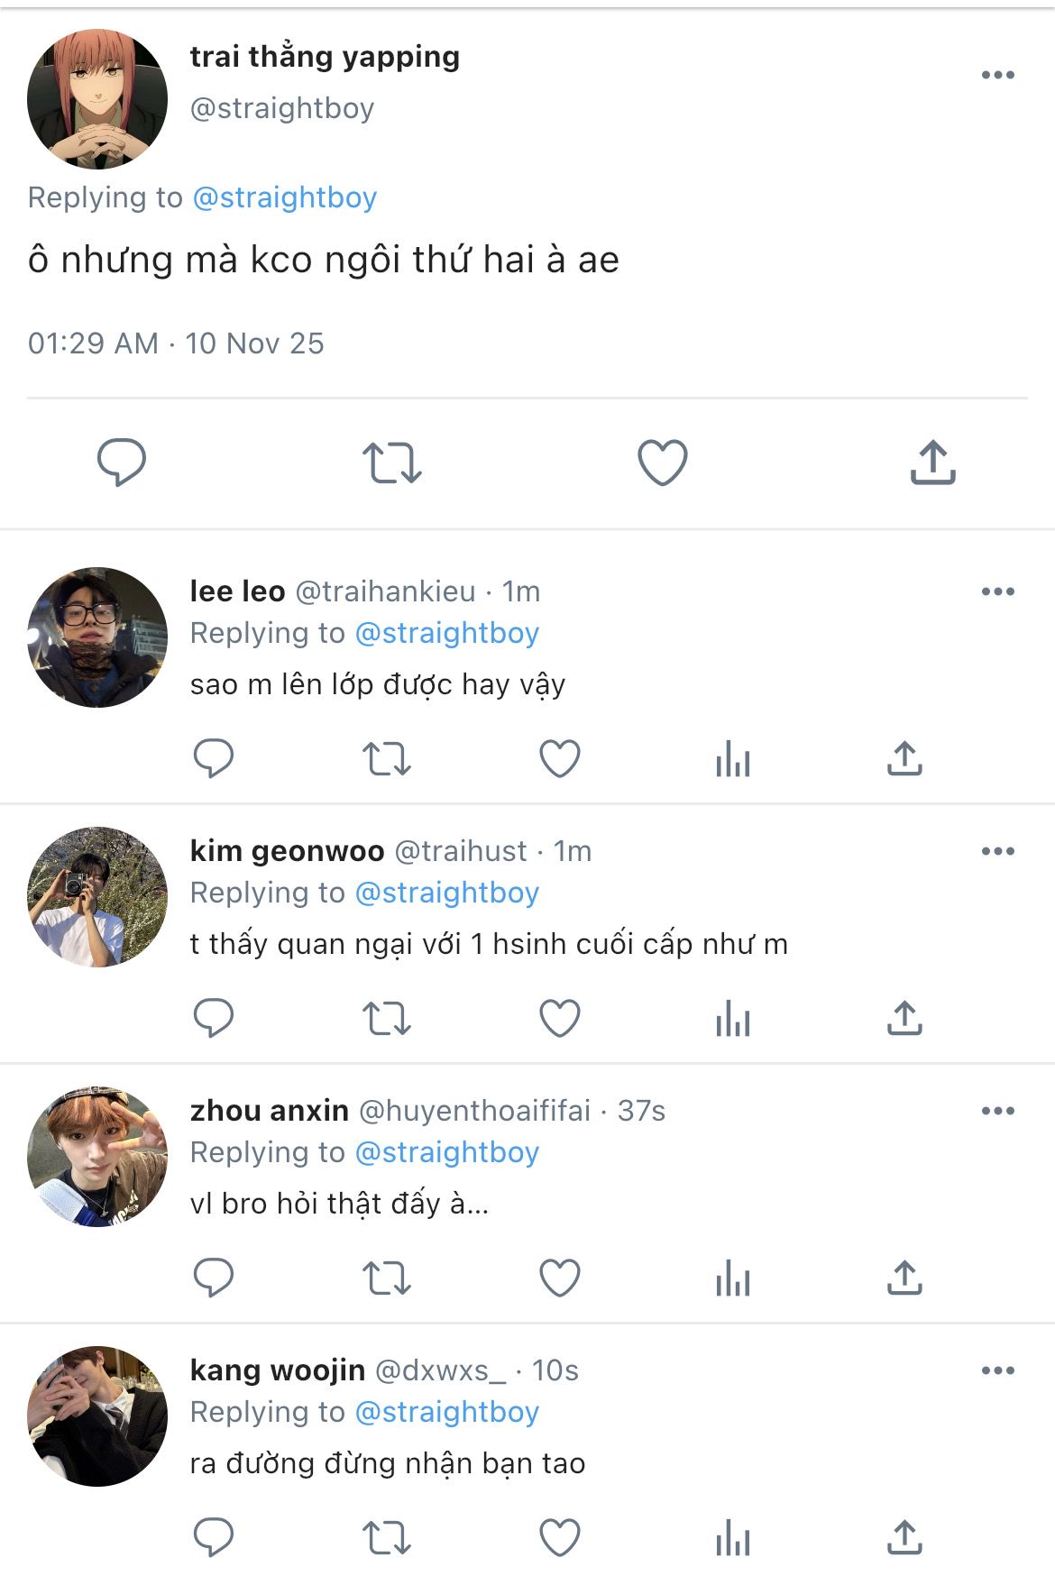Open more options on zhou anxin's reply
Screen dimensions: 1055x1576
click(997, 1111)
